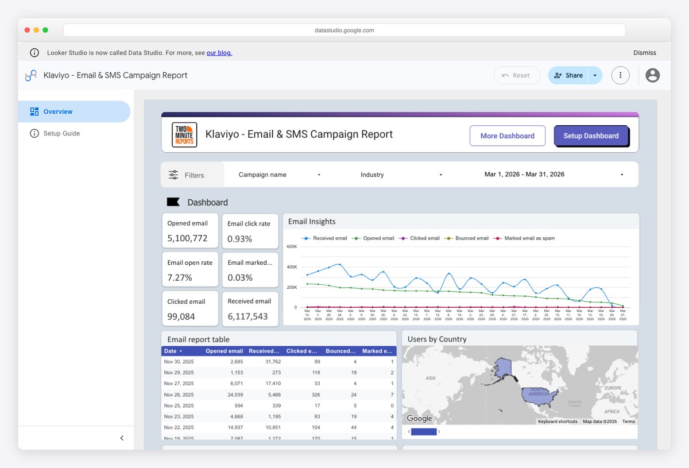This screenshot has width=689, height=468.
Task: Select the Setup Guide page in sidebar
Action: click(74, 133)
